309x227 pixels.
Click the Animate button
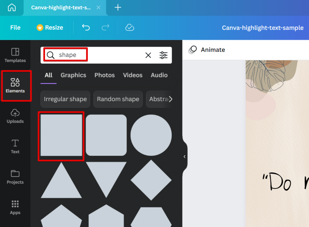(207, 50)
